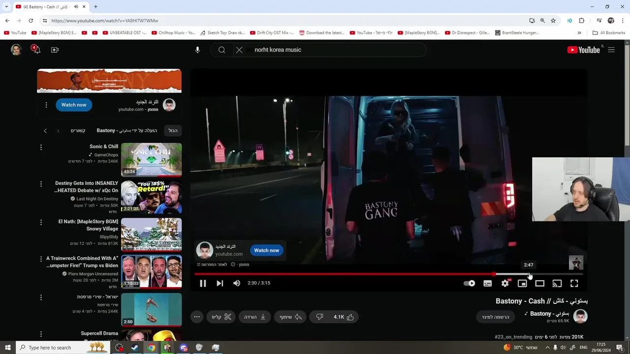
Task: Open the 'ישראל - שירי מרפסת' video title
Action: click(97, 297)
